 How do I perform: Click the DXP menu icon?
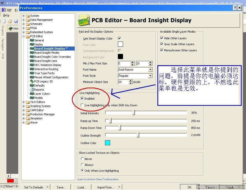[3, 10]
